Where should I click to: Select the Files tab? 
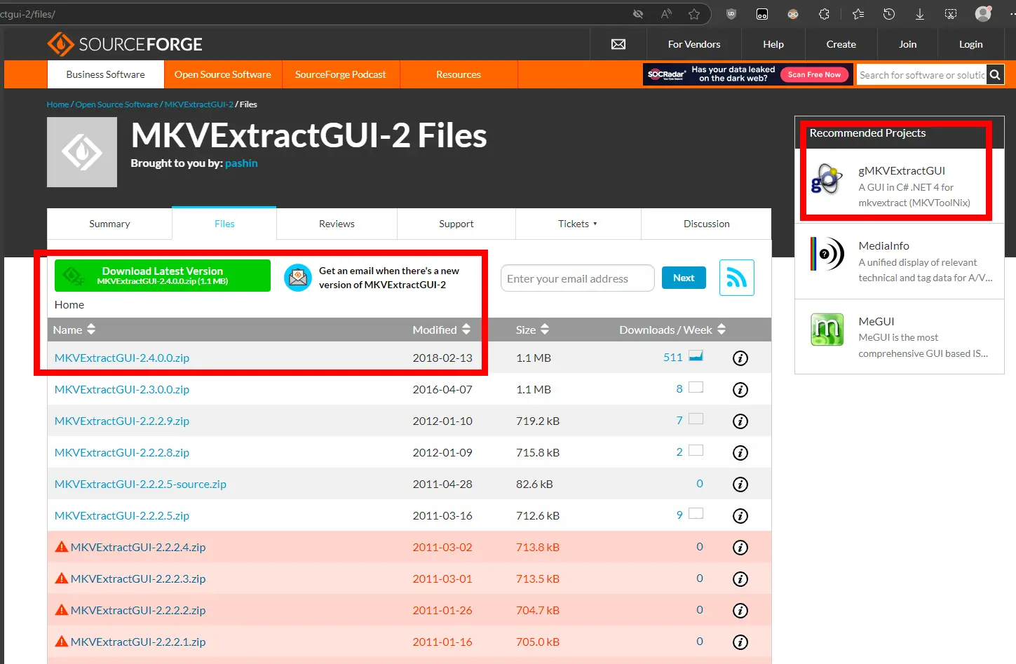[x=224, y=224]
